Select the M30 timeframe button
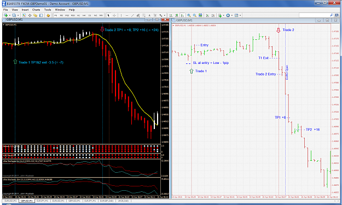The image size is (342, 205). (x=73, y=15)
